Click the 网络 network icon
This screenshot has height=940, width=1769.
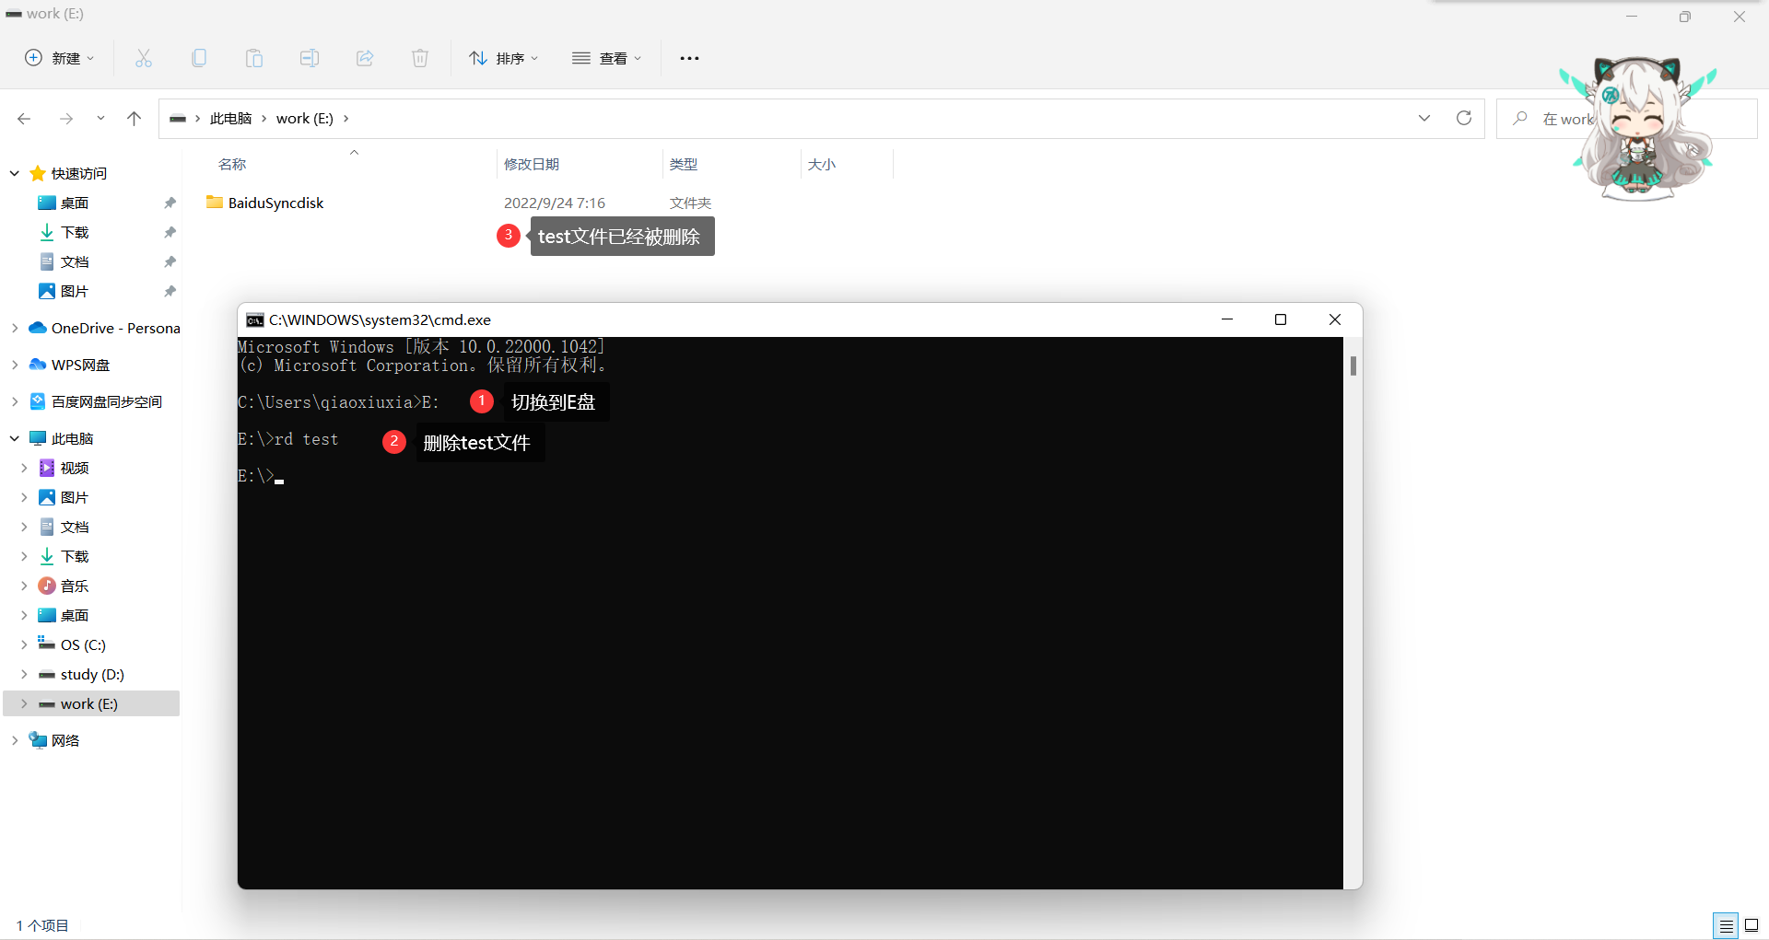38,740
